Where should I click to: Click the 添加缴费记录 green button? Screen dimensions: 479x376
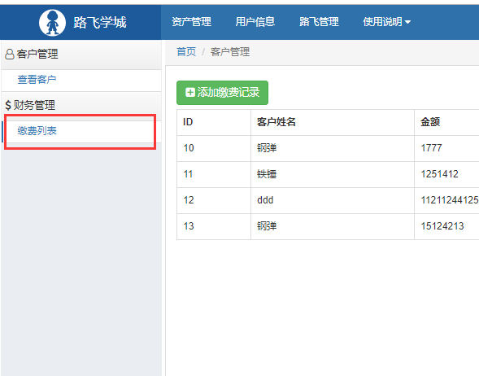(222, 93)
